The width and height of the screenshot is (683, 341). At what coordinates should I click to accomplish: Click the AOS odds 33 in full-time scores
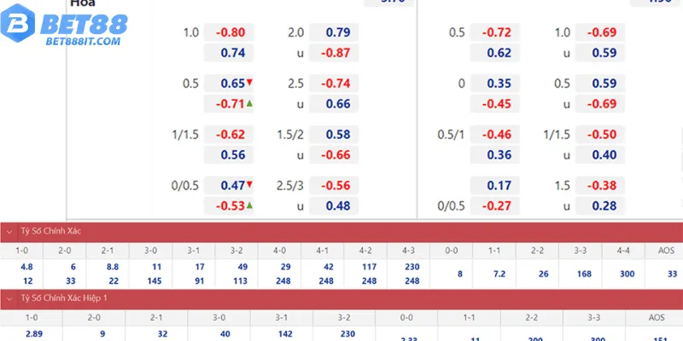tap(672, 274)
